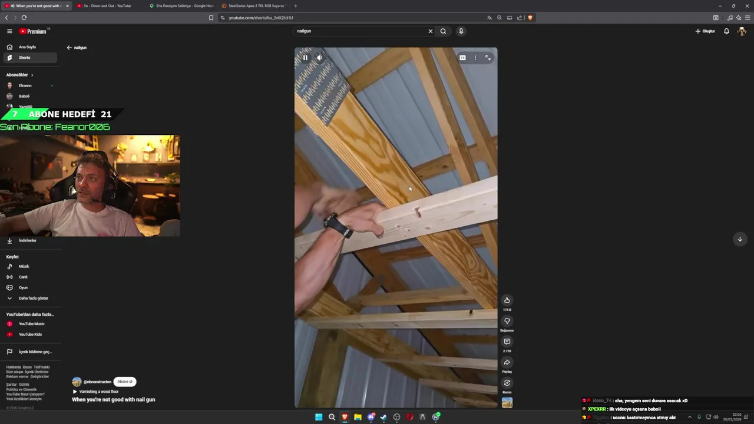754x424 pixels.
Task: Open the account avatar menu
Action: 742,31
